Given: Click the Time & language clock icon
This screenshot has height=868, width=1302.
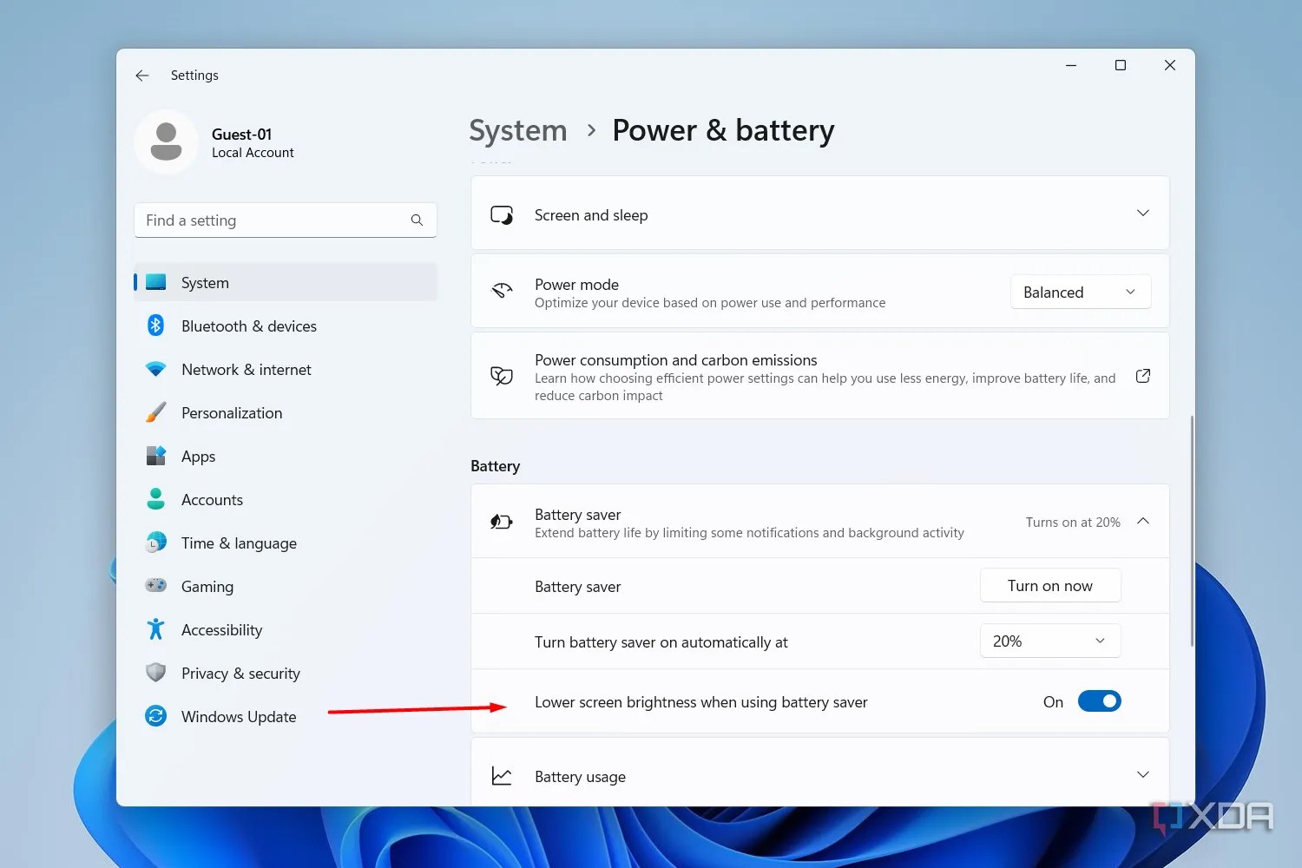Looking at the screenshot, I should tap(155, 542).
